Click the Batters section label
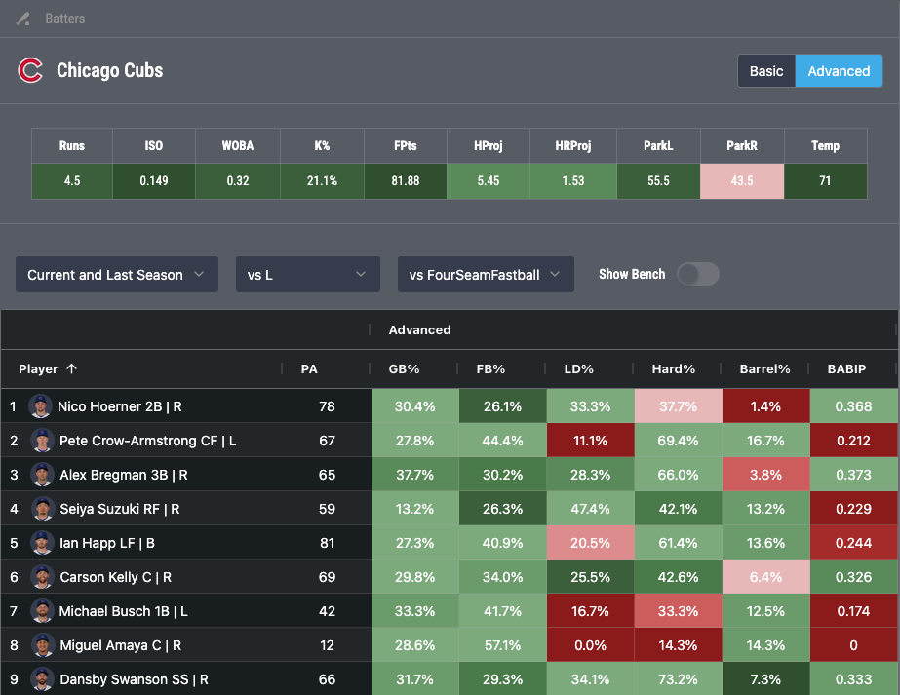Image resolution: width=900 pixels, height=695 pixels. click(65, 19)
